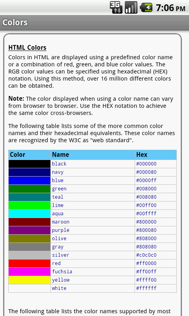
Task: Select the navy color swatch
Action: click(x=29, y=172)
